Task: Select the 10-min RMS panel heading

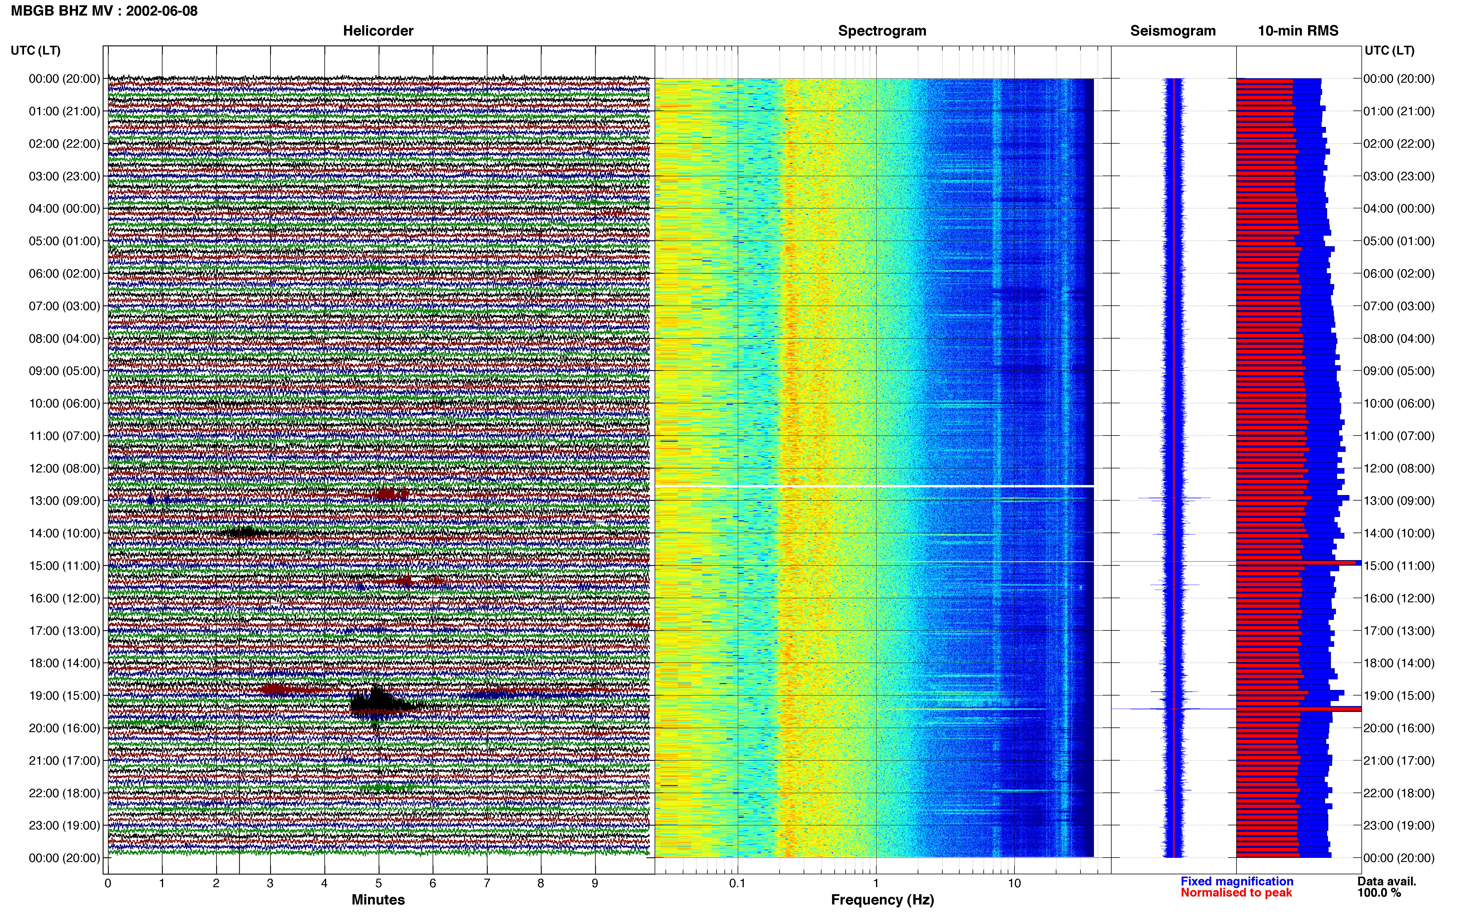Action: click(x=1298, y=30)
